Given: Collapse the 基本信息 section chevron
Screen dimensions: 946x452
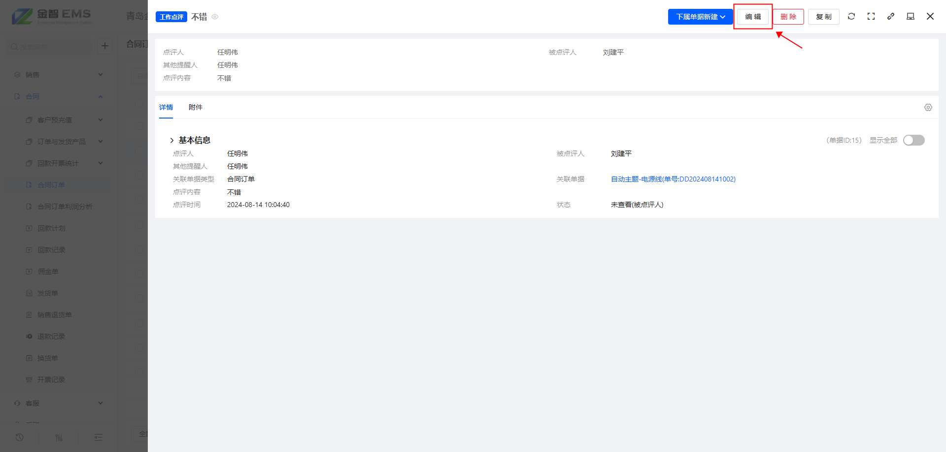Looking at the screenshot, I should pos(171,140).
